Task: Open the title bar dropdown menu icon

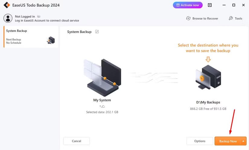Action: [210, 5]
